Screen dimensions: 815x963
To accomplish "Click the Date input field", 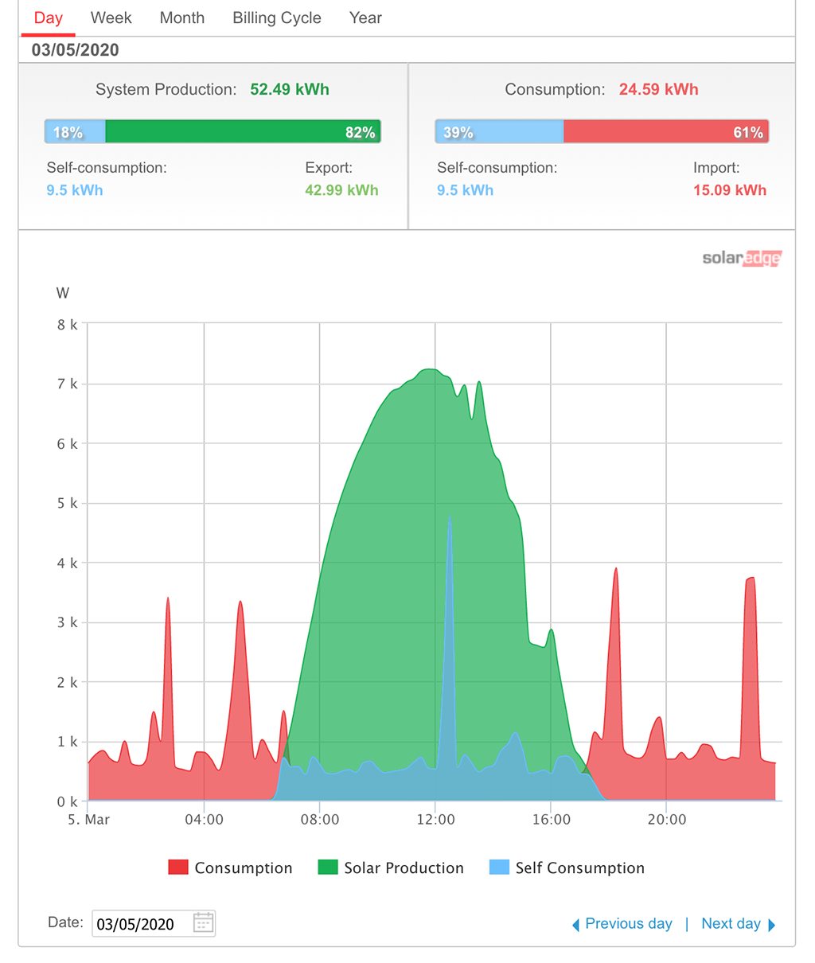I will pyautogui.click(x=154, y=923).
